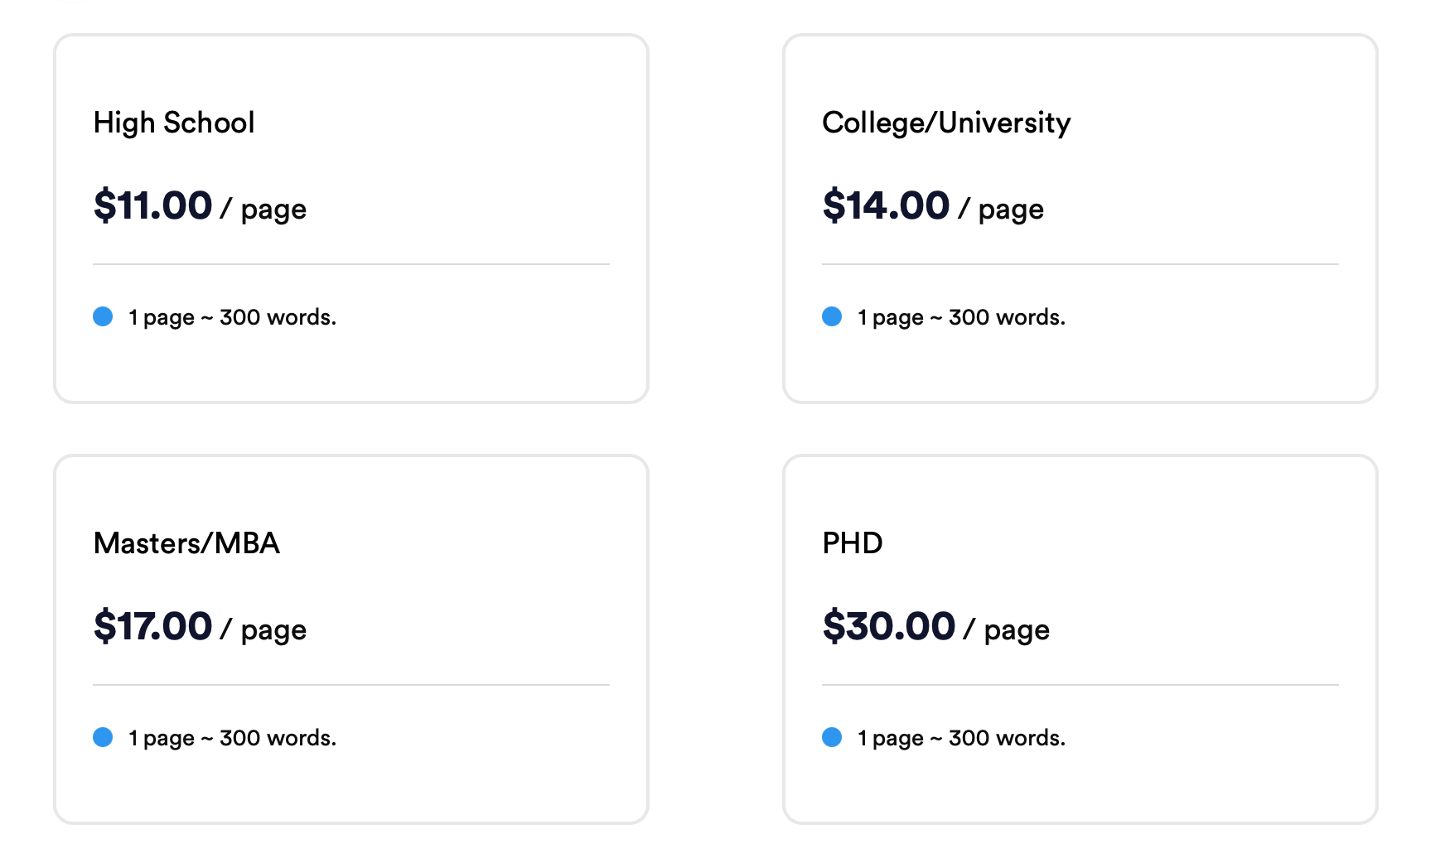Image resolution: width=1450 pixels, height=863 pixels.
Task: Click the $30.00 price
Action: click(x=888, y=626)
